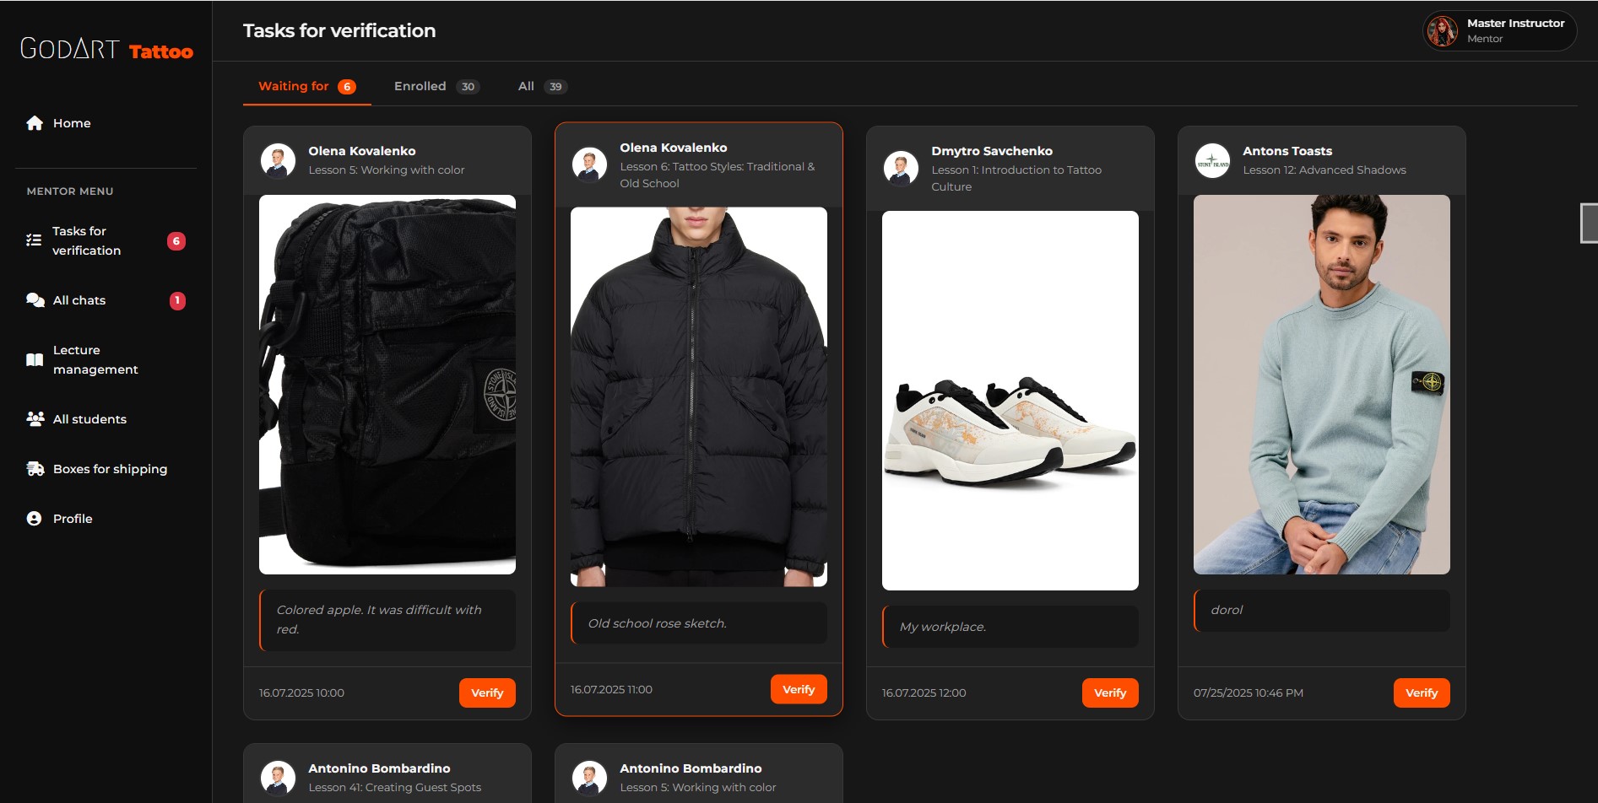Image resolution: width=1598 pixels, height=803 pixels.
Task: Click the Tasks for verification checklist icon
Action: pyautogui.click(x=34, y=240)
